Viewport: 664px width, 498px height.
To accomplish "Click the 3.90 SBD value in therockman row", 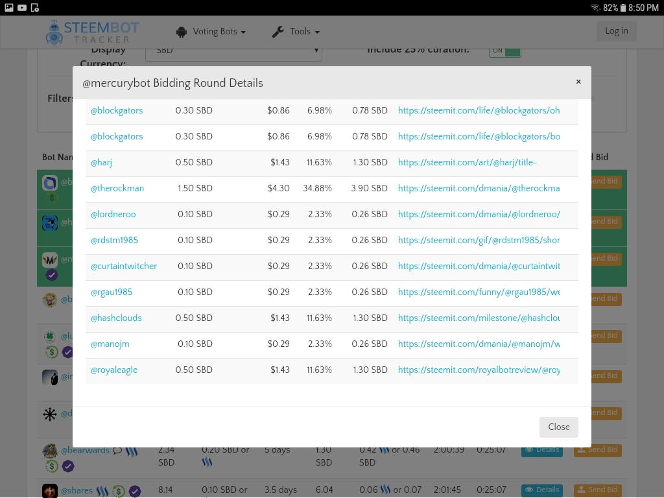I will (x=369, y=189).
